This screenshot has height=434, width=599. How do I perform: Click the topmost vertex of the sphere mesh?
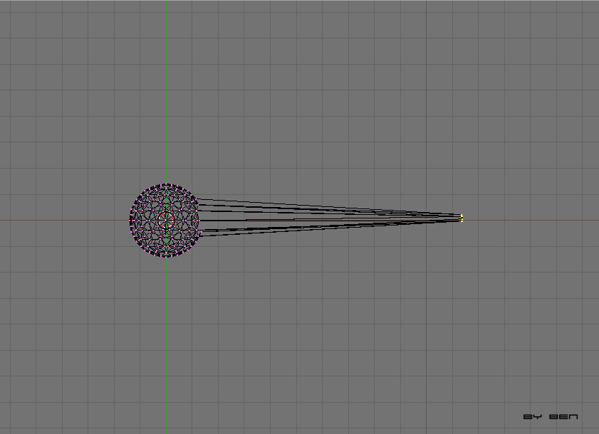[166, 184]
